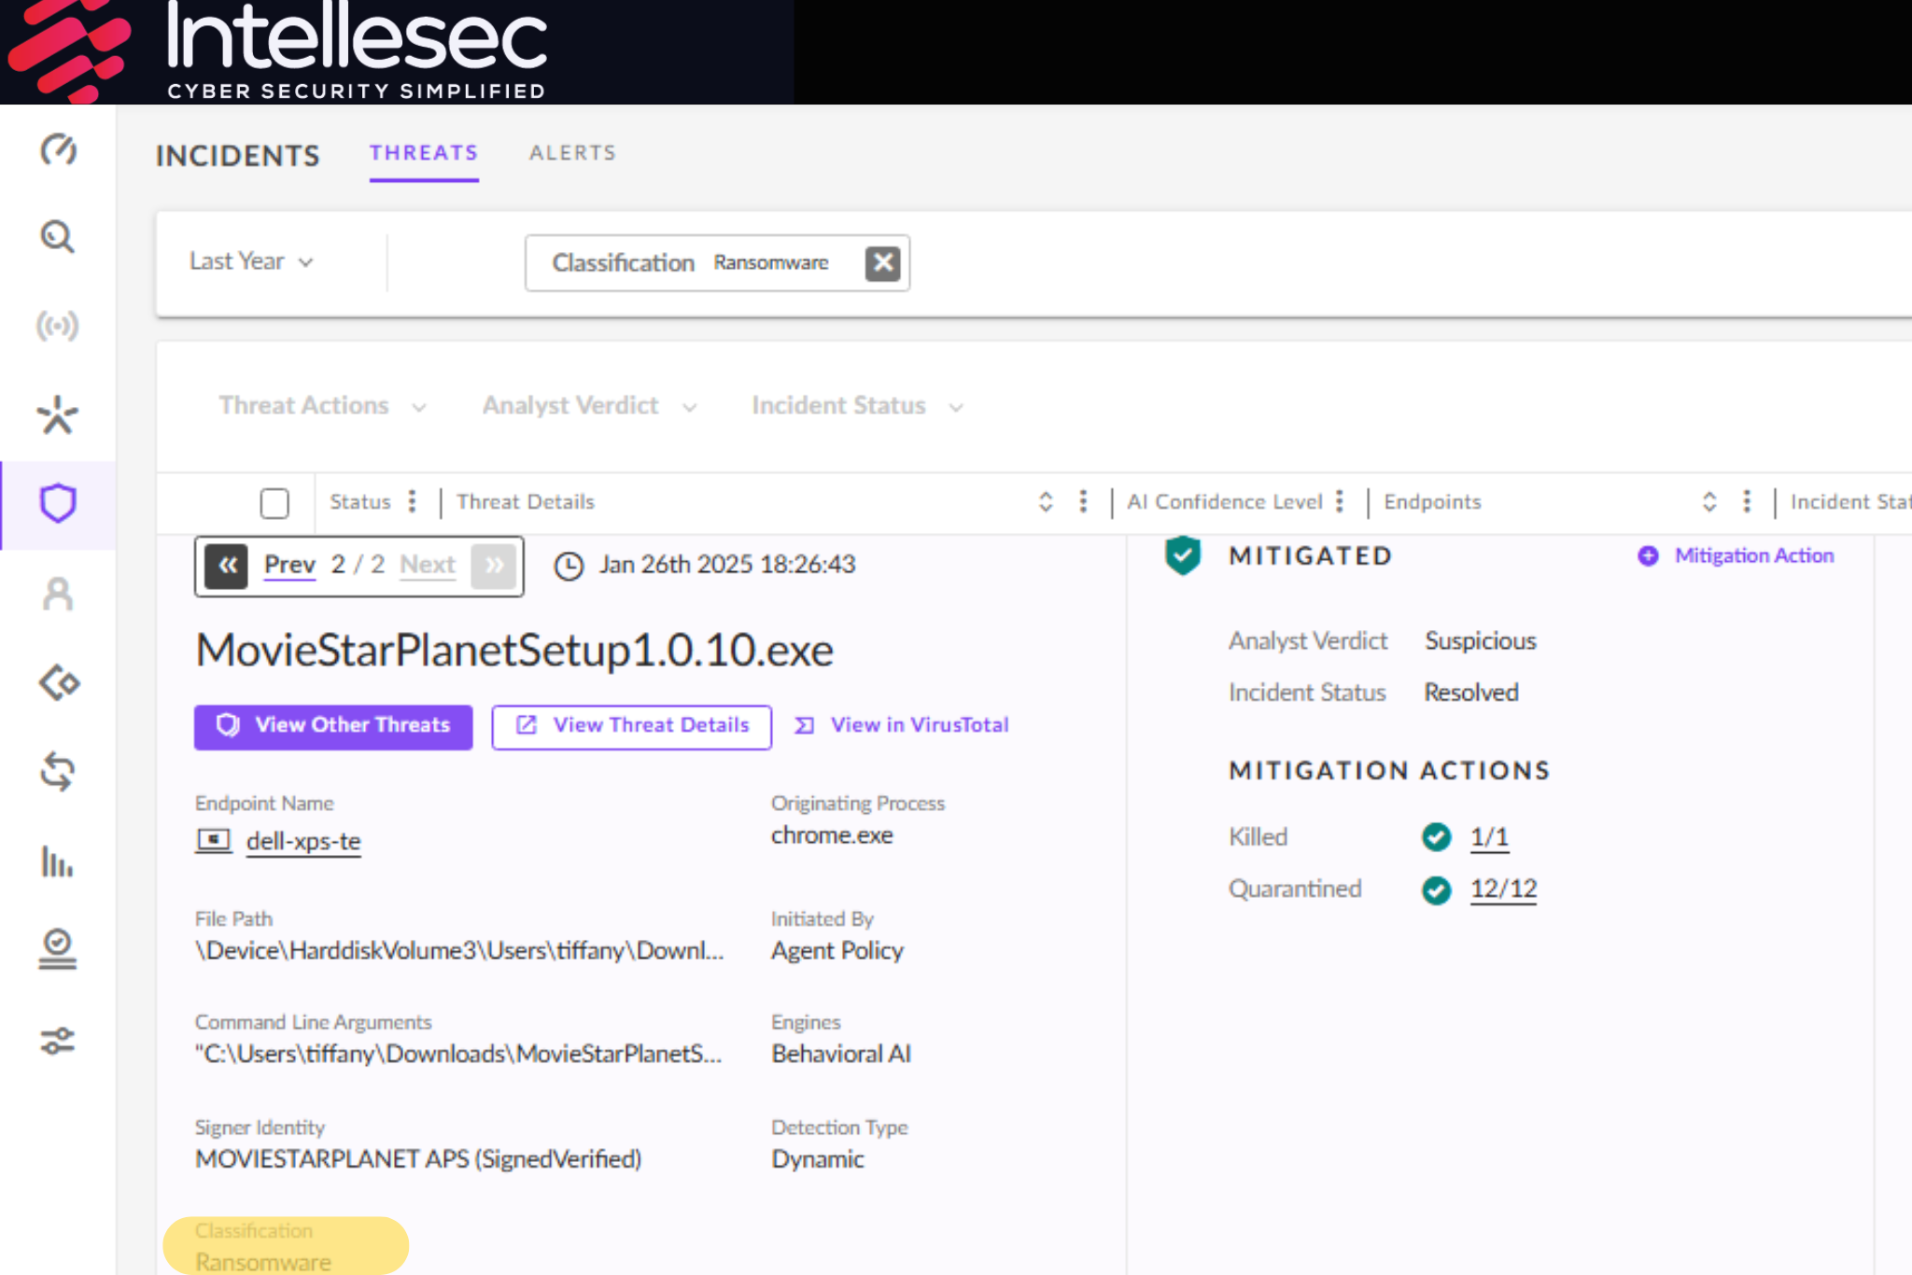Viewport: 1912px width, 1275px height.
Task: Click the green check beside Quarantined
Action: pos(1436,890)
